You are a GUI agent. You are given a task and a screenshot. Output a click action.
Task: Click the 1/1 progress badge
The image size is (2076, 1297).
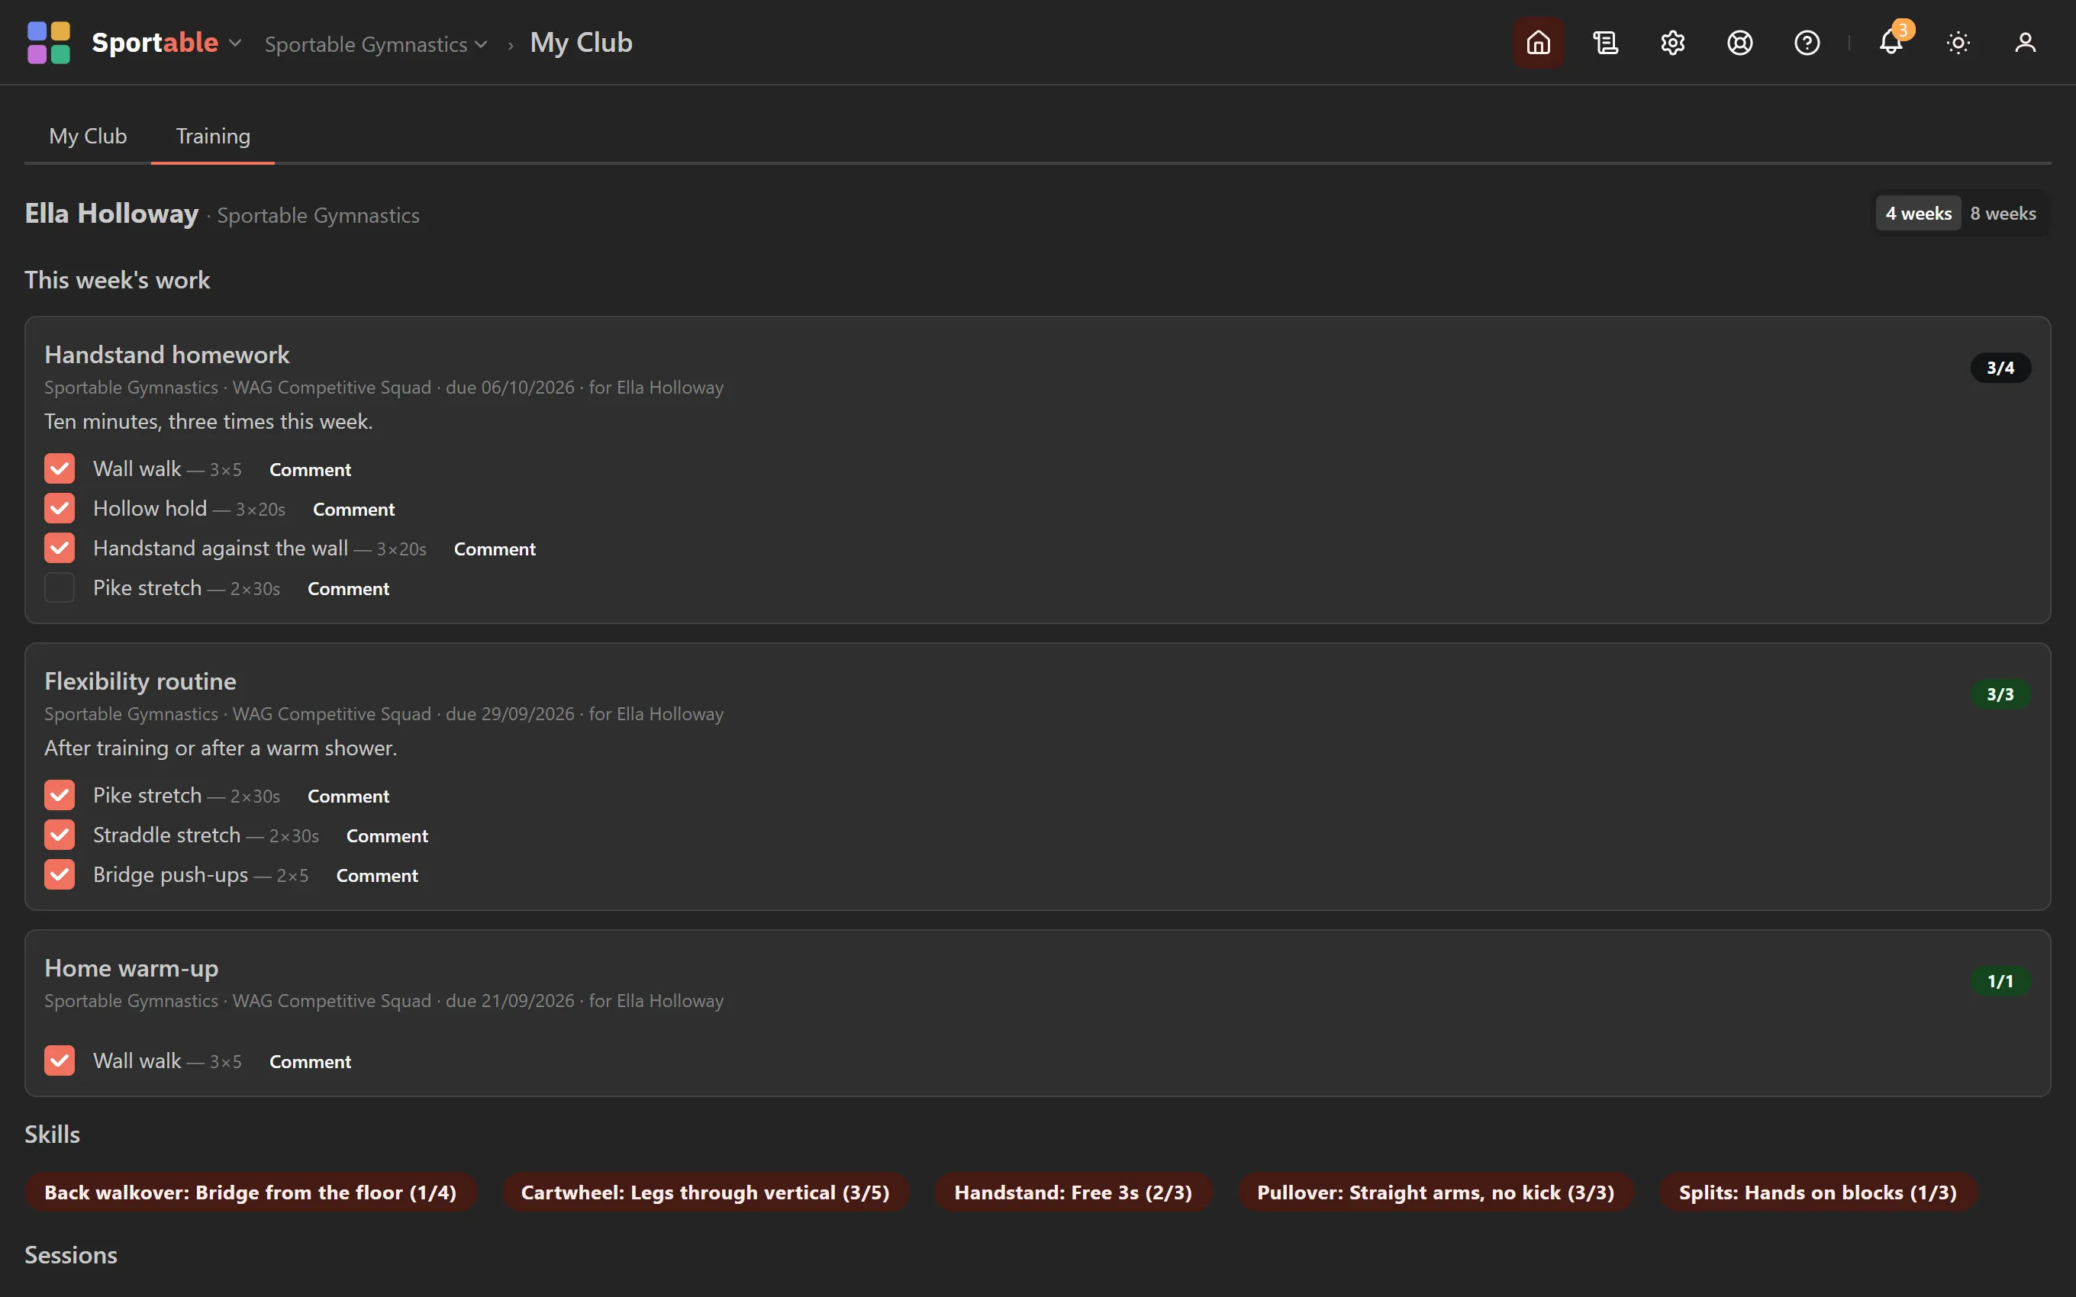(x=2000, y=980)
